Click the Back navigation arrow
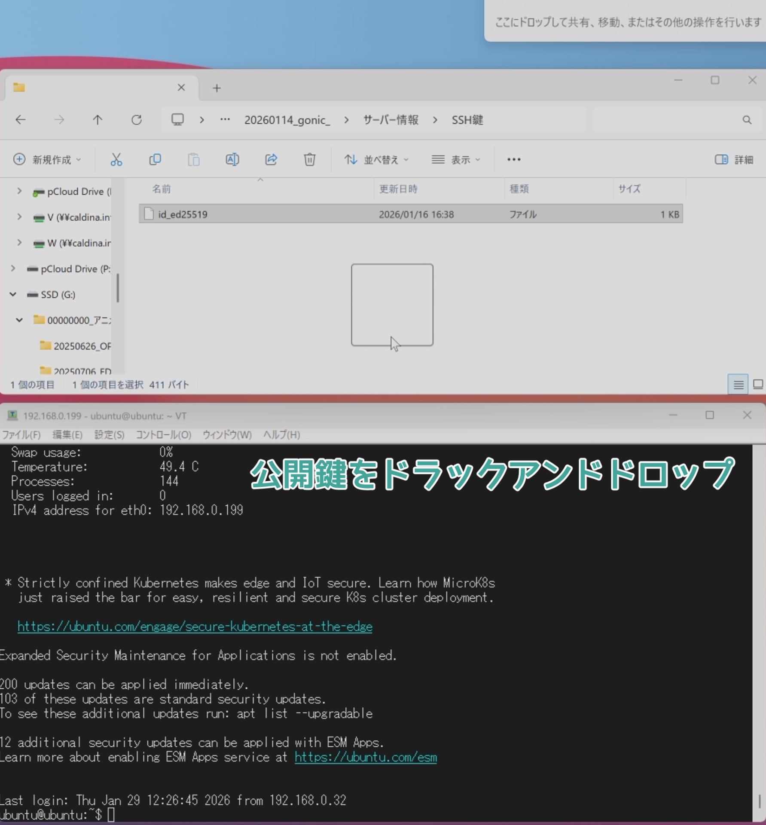Screen dimensions: 766x825 tap(21, 120)
